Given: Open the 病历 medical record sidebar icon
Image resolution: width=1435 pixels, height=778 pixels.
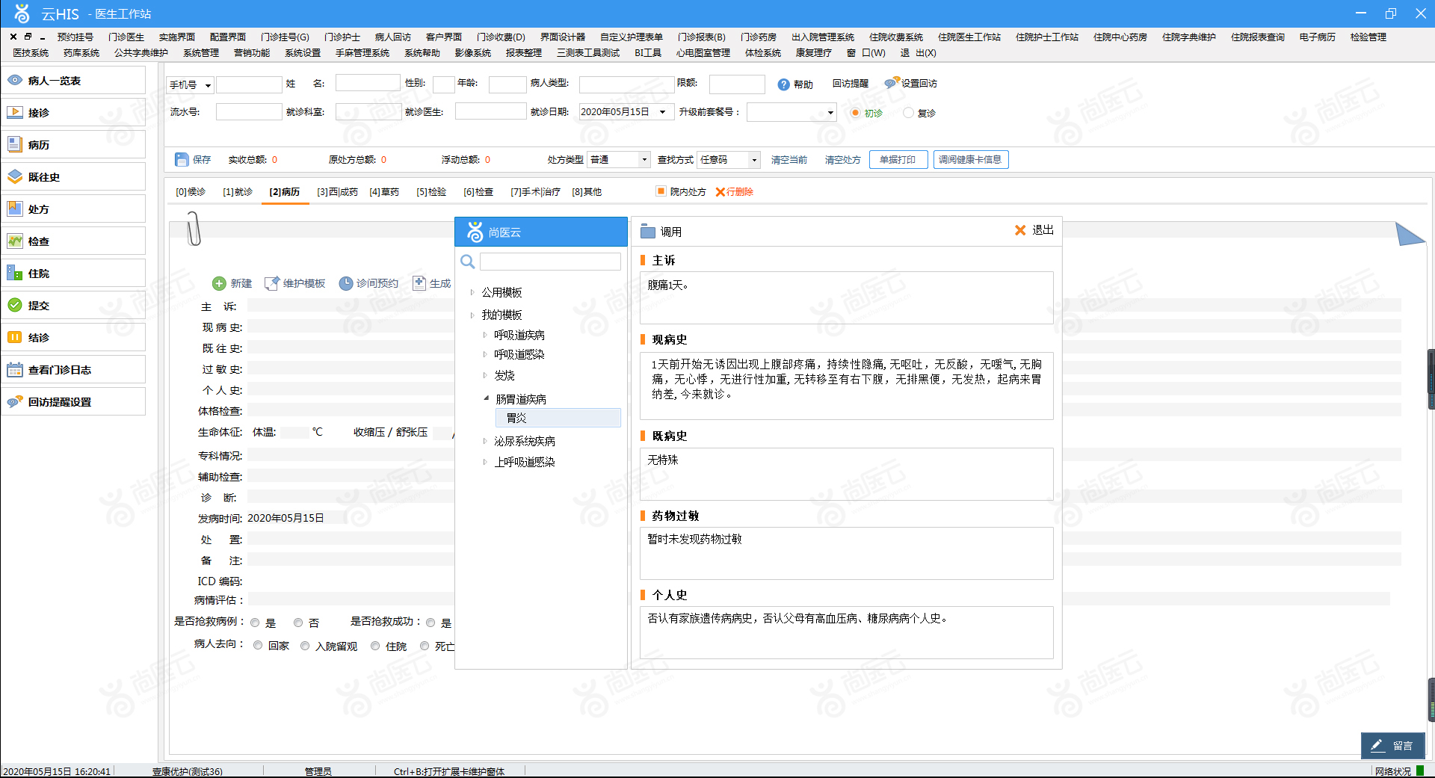Looking at the screenshot, I should (x=15, y=144).
